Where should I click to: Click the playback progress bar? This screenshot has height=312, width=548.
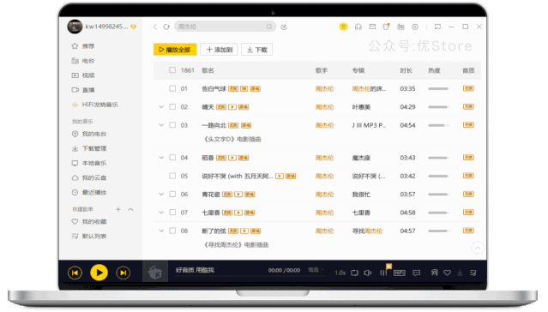click(250, 277)
